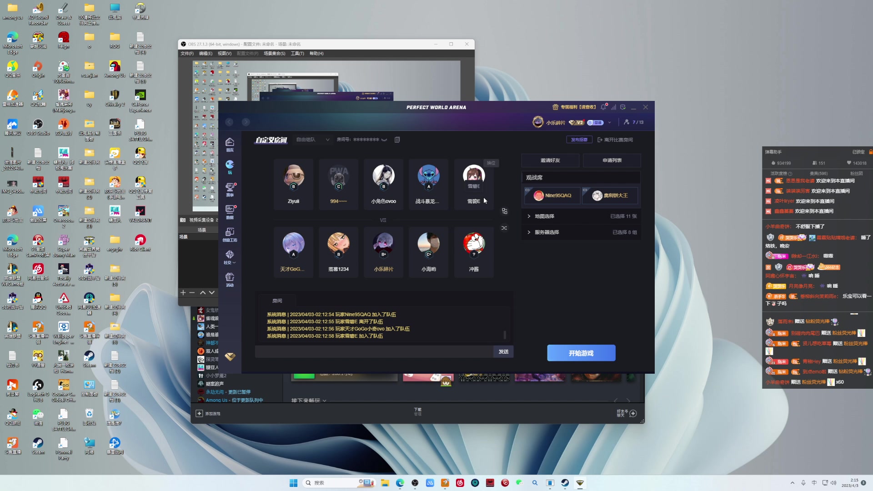873x491 pixels.
Task: Click the 专属福利 gift link
Action: [x=574, y=107]
